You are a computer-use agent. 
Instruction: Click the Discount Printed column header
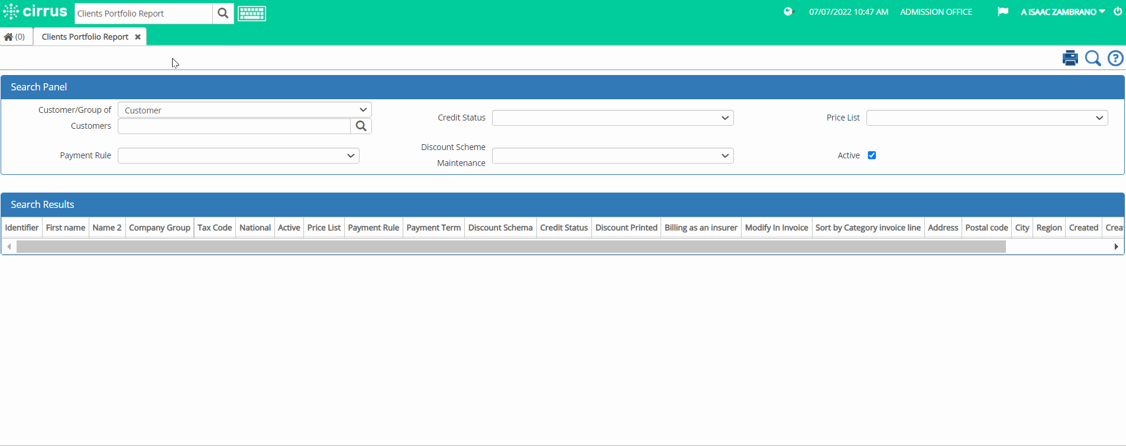click(x=626, y=227)
